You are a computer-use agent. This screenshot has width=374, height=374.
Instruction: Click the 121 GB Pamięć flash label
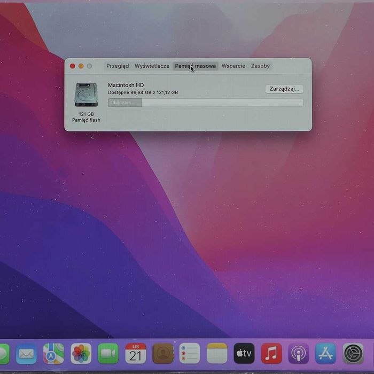(86, 117)
